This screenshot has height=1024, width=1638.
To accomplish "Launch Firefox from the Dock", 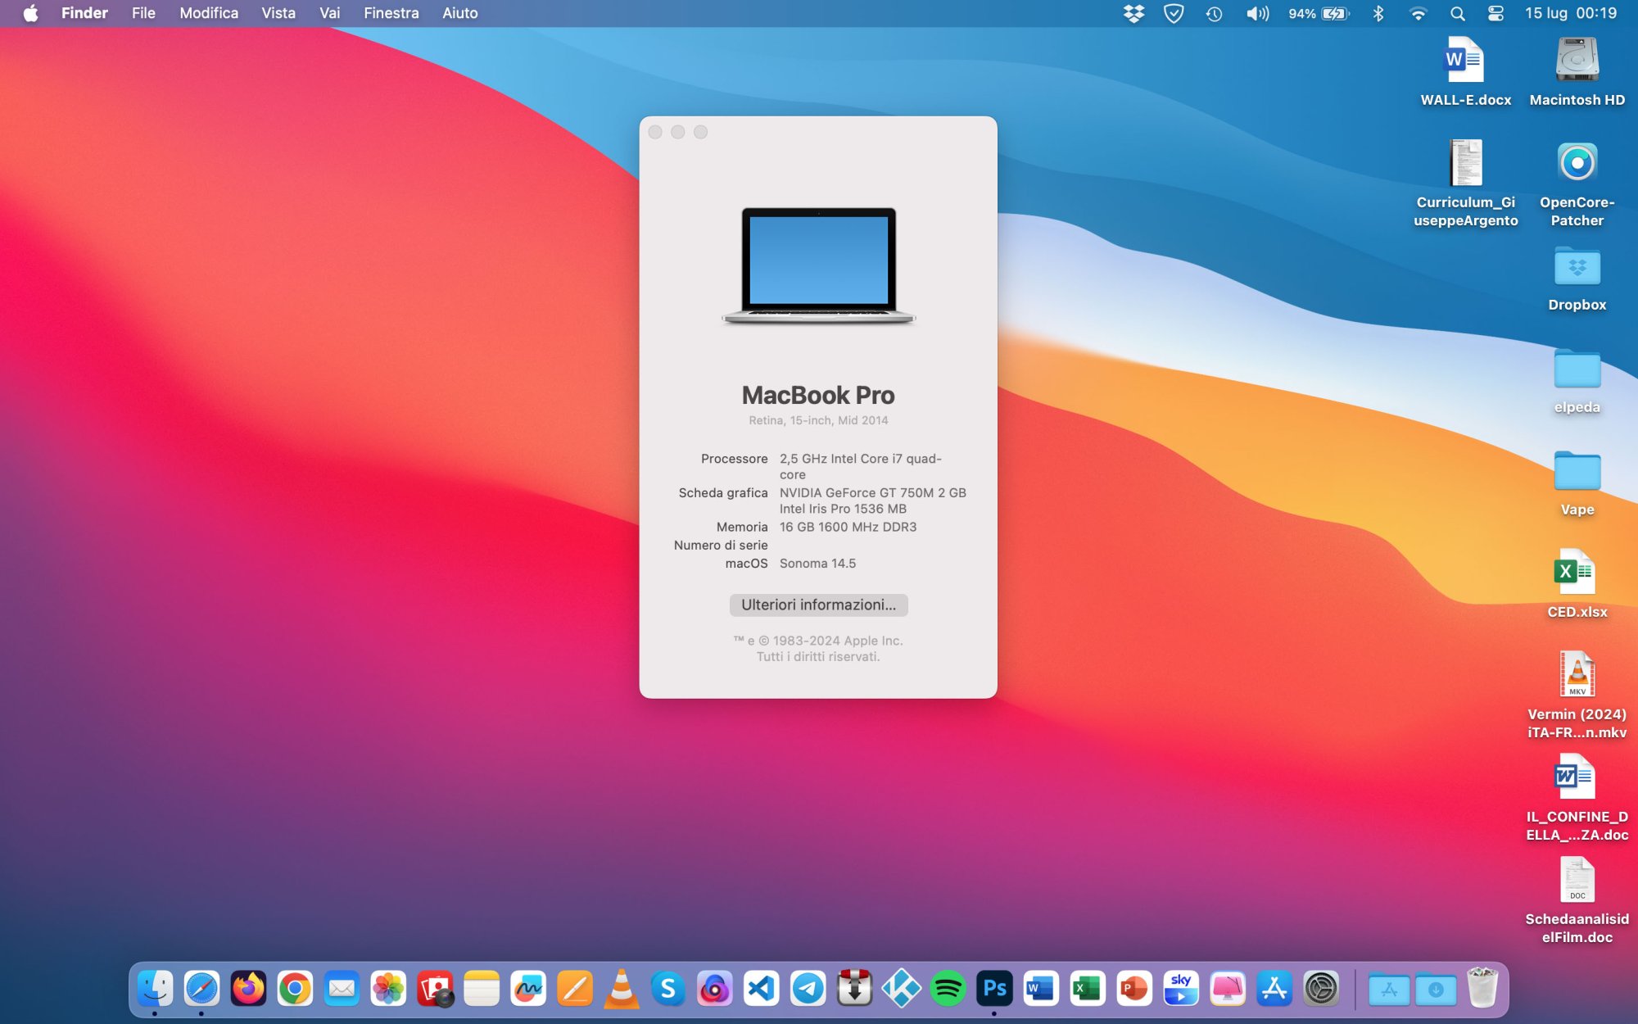I will (x=248, y=990).
